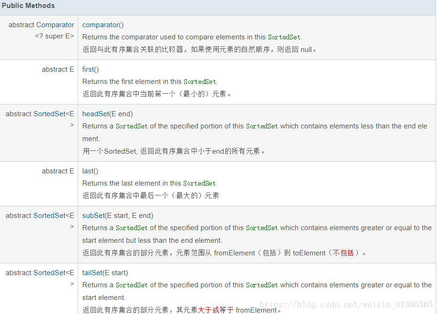Click the Public Methods section header
The width and height of the screenshot is (438, 314).
coord(28,6)
